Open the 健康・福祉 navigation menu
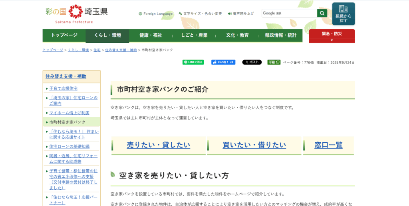 [x=151, y=35]
